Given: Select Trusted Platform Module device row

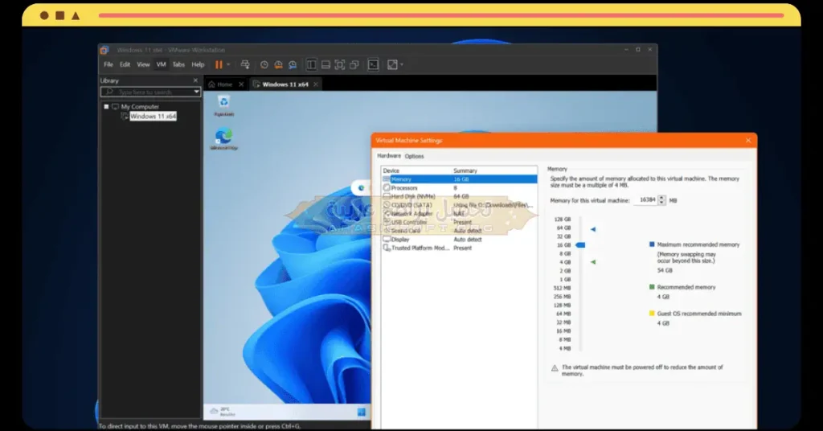Looking at the screenshot, I should tap(460, 248).
